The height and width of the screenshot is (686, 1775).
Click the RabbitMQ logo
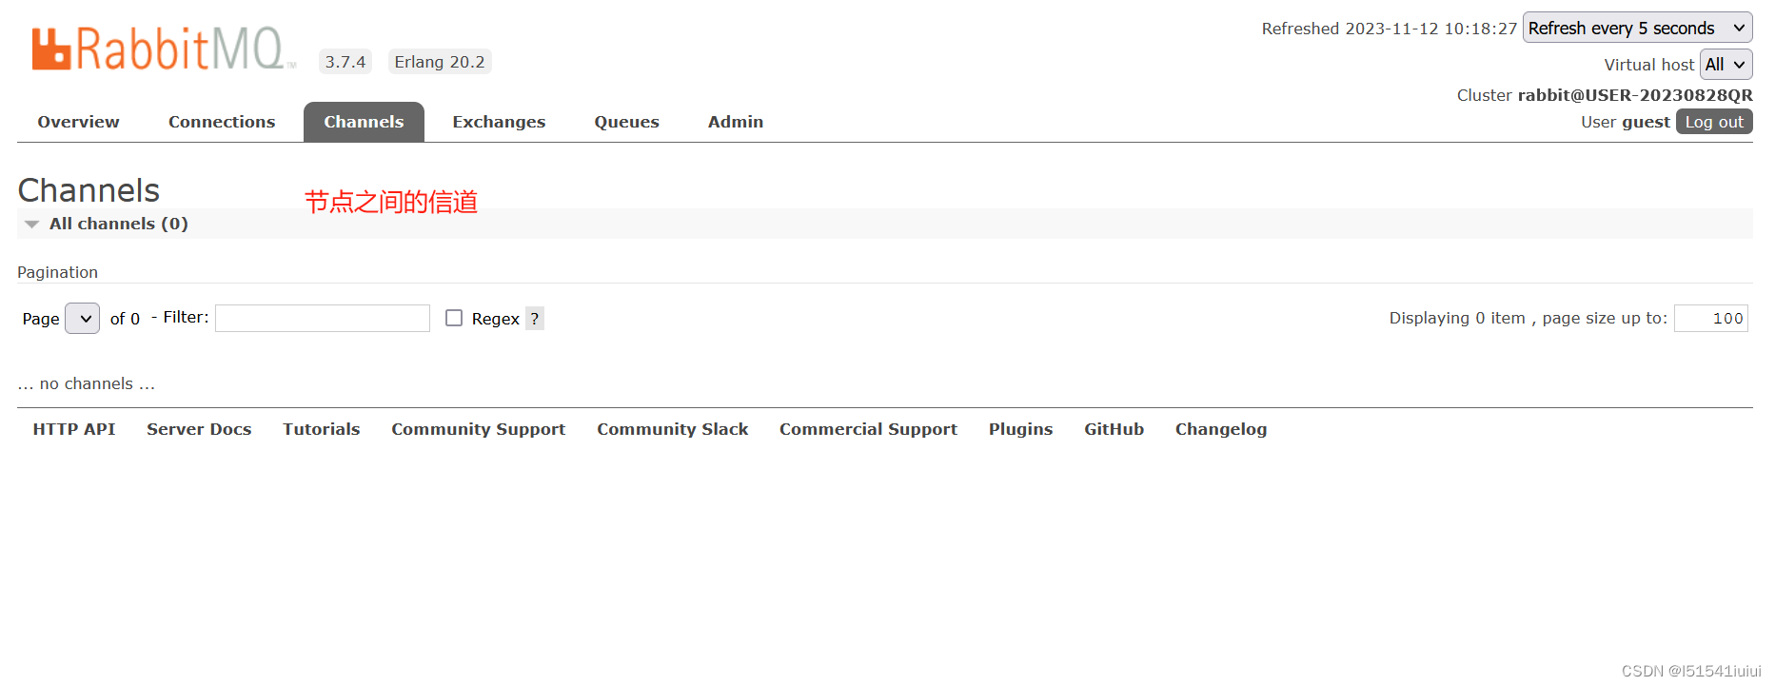point(164,49)
